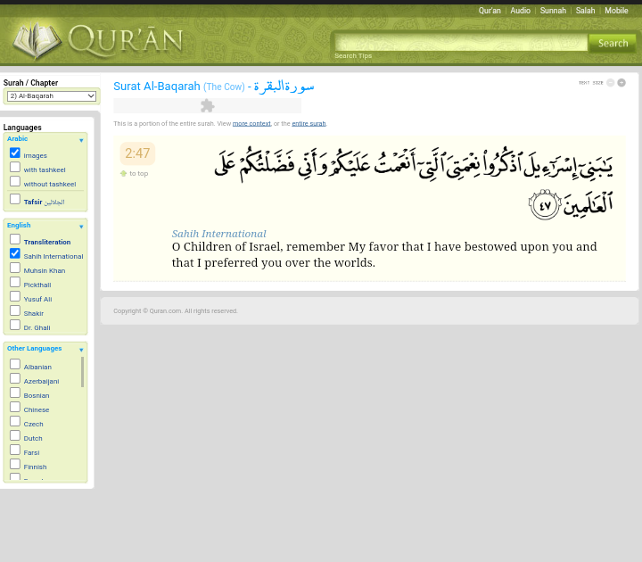Click the Arabic section header label

coord(17,139)
